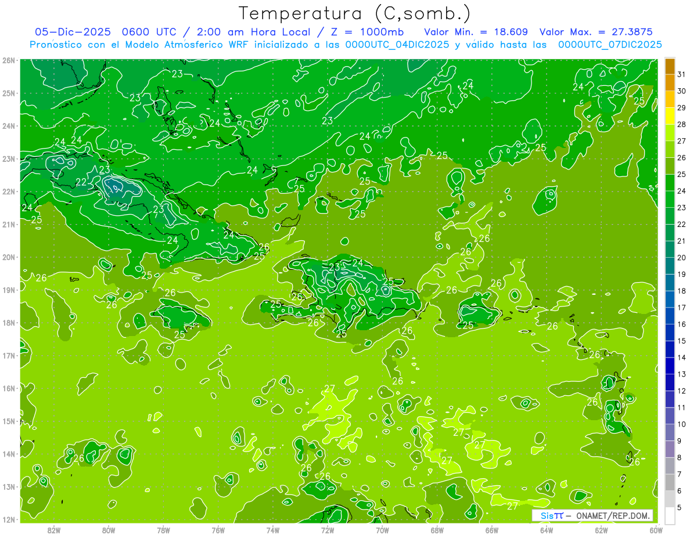Image resolution: width=697 pixels, height=538 pixels.
Task: Click the 74W longitude axis label
Action: tap(272, 530)
